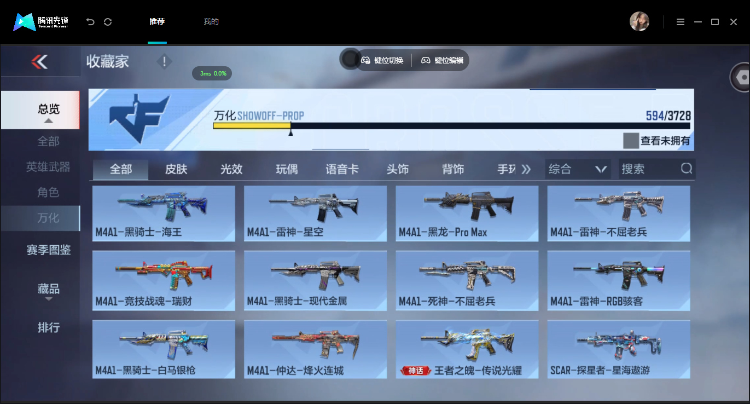The height and width of the screenshot is (404, 750).
Task: Click the red double-chevron back icon
Action: 39,62
